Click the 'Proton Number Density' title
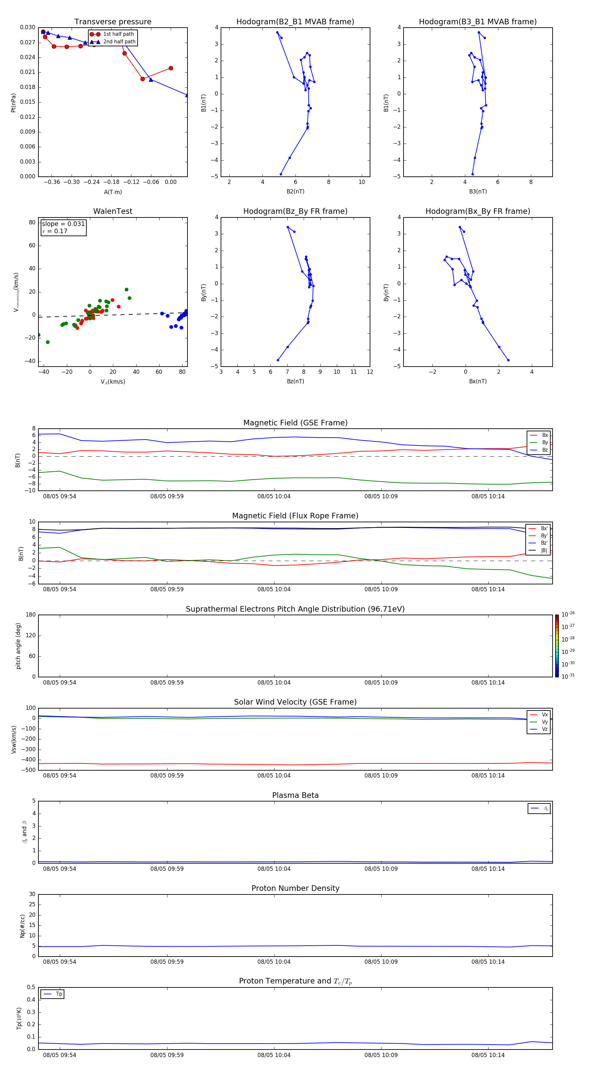Image resolution: width=591 pixels, height=1084 pixels. [x=295, y=888]
